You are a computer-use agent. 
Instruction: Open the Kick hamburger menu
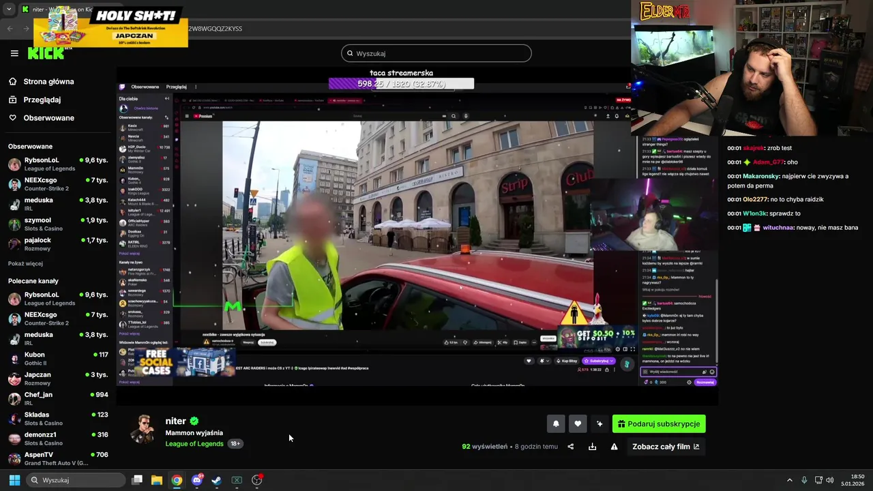coord(14,53)
